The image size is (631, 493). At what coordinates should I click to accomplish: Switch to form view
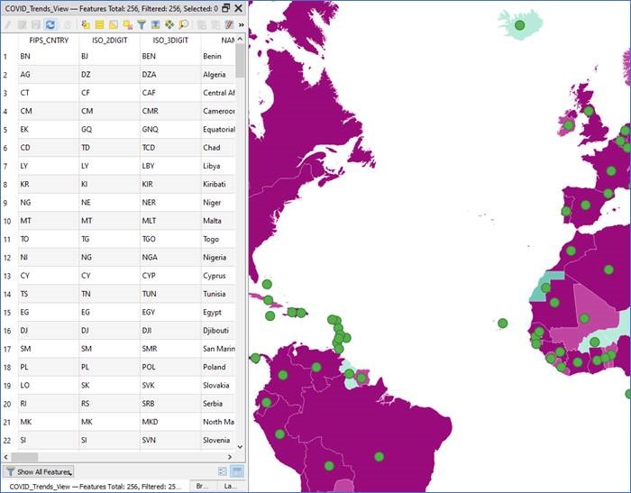pos(223,471)
